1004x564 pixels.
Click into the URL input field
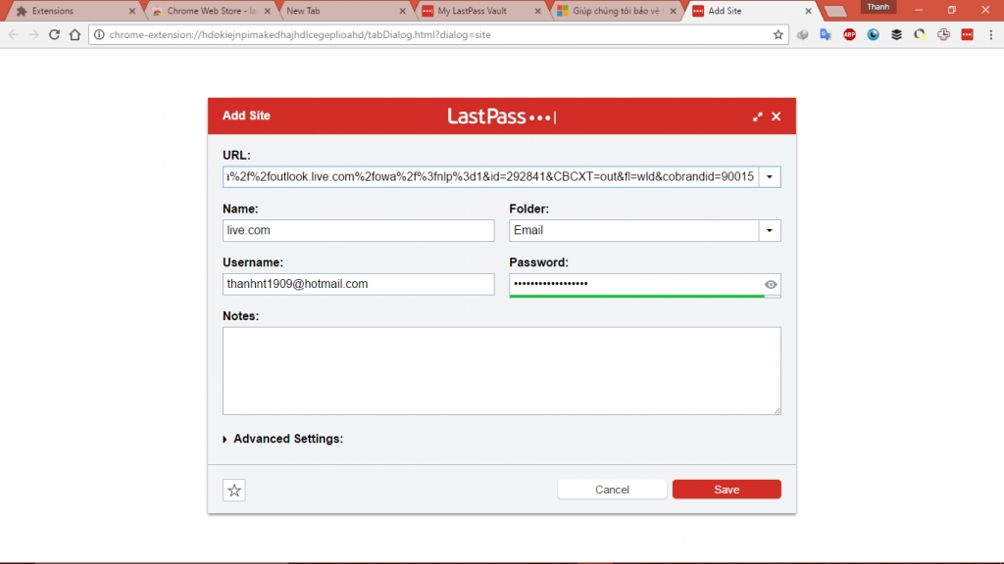pos(490,177)
